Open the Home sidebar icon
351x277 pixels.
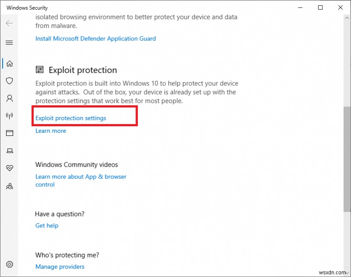(x=9, y=64)
